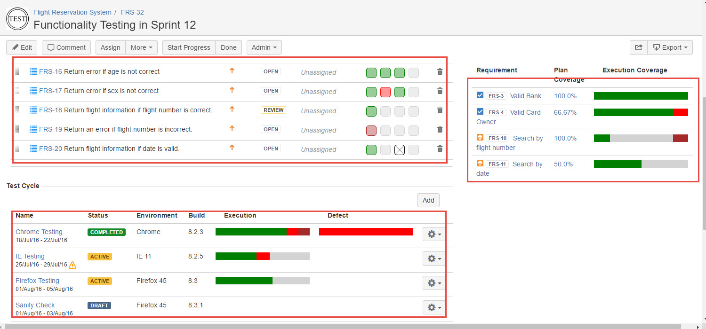
Task: Click the warning icon beside IE Testing dates
Action: click(72, 265)
